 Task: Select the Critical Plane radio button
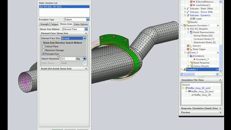(43, 47)
